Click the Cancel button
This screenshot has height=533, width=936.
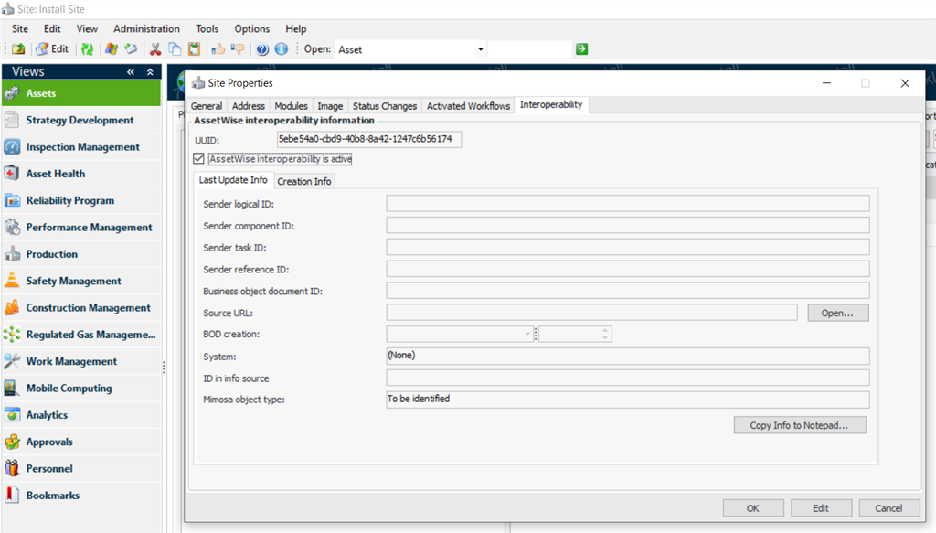(889, 508)
